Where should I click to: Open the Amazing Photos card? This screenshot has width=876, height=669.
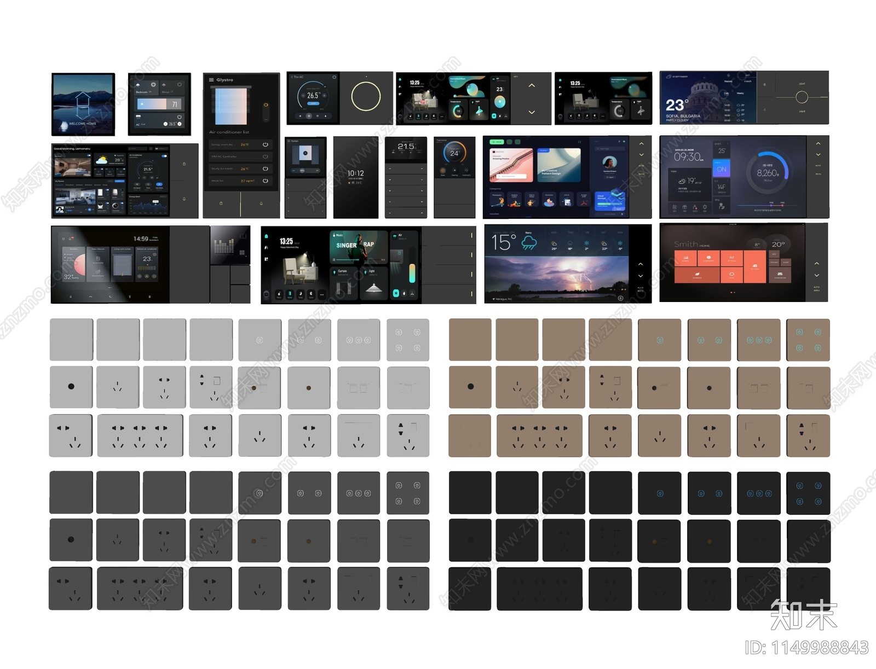tap(511, 165)
